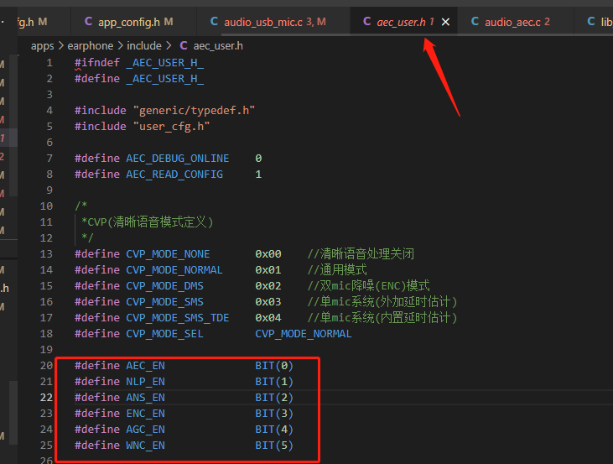
Task: Click the NLP_EN macro name
Action: [x=145, y=382]
